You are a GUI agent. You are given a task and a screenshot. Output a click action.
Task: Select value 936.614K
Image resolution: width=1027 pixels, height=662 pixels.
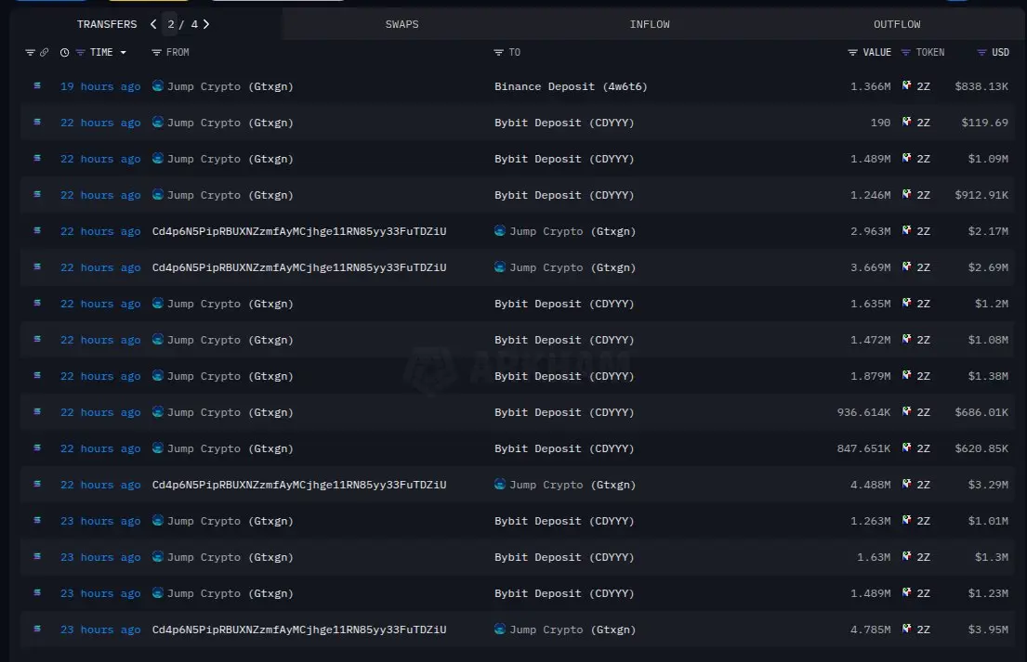coord(864,412)
